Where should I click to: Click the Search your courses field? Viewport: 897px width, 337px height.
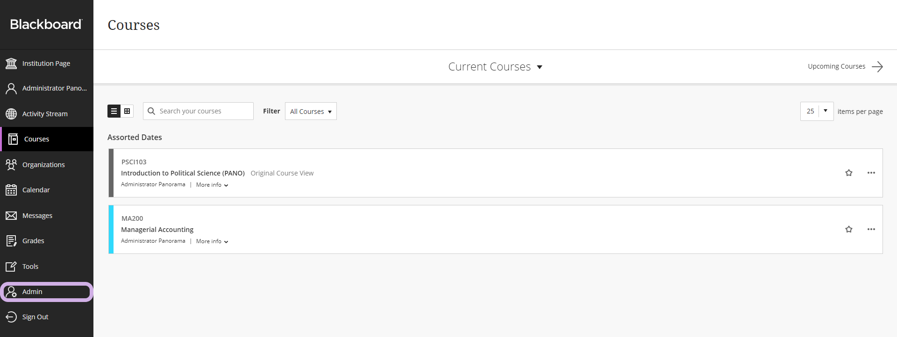(204, 111)
